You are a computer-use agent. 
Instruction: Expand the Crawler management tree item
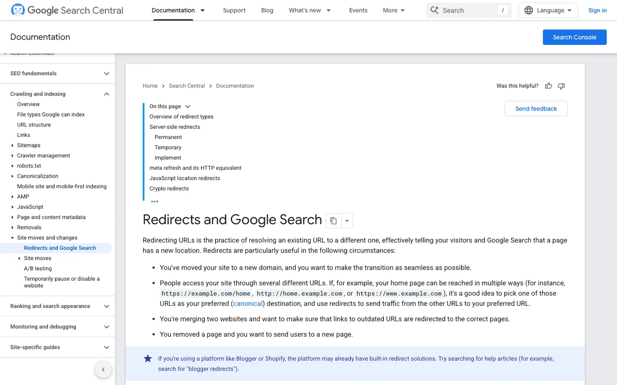click(x=12, y=156)
